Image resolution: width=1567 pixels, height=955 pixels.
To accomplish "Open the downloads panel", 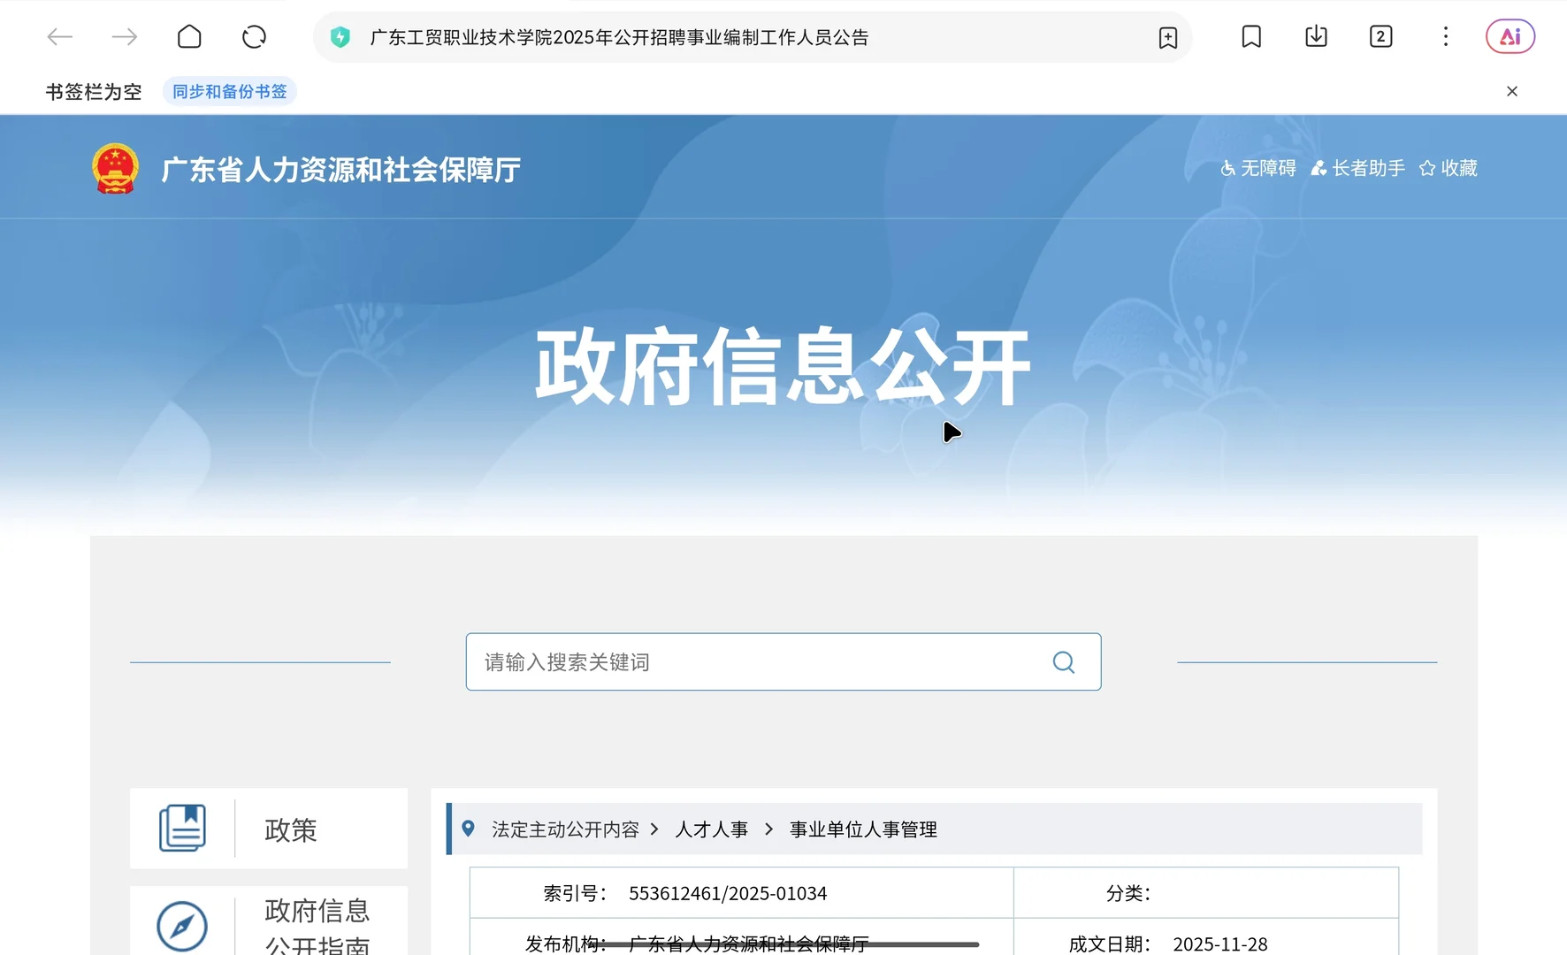I will [1315, 36].
